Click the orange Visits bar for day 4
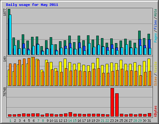Screen dimensions: 159x124 pyautogui.click(x=24, y=72)
